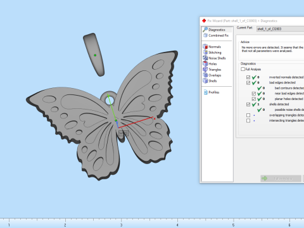Open the Current Part dropdown

click(x=280, y=29)
